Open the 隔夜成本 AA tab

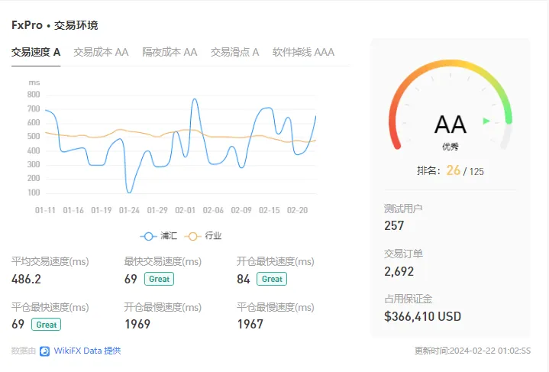[170, 52]
